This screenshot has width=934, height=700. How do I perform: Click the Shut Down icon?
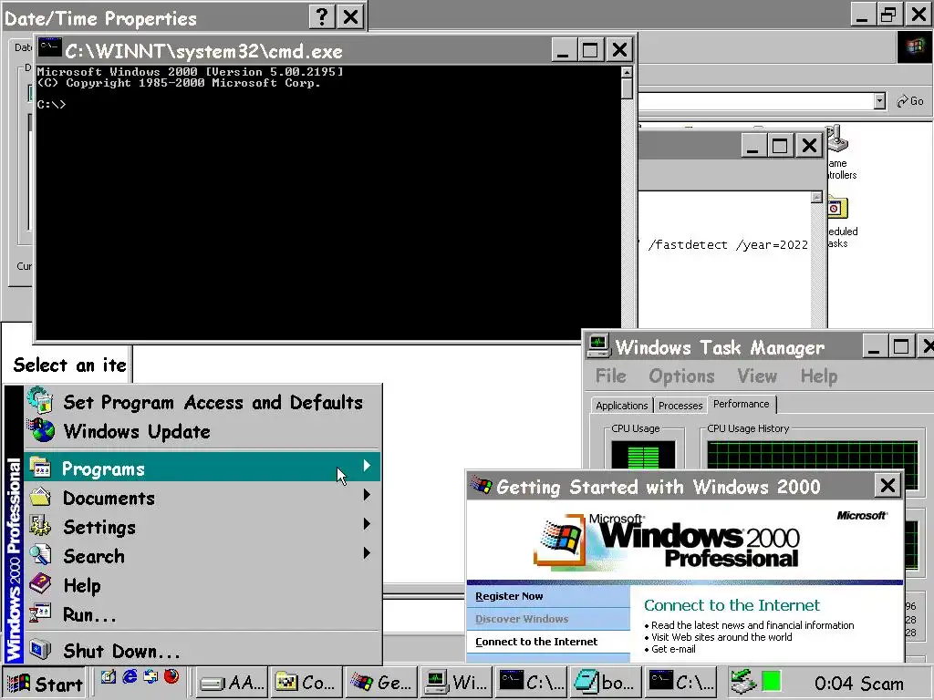(40, 649)
